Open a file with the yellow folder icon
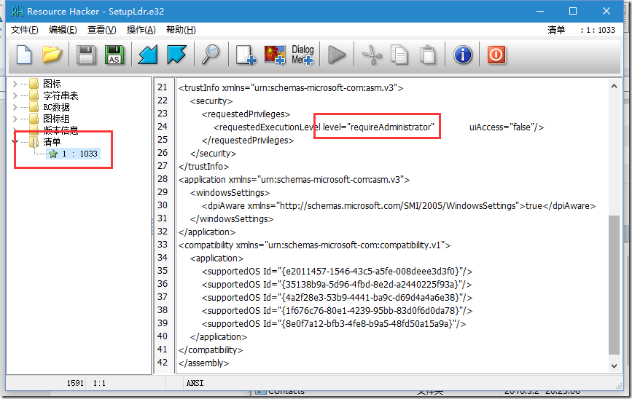 (x=52, y=55)
